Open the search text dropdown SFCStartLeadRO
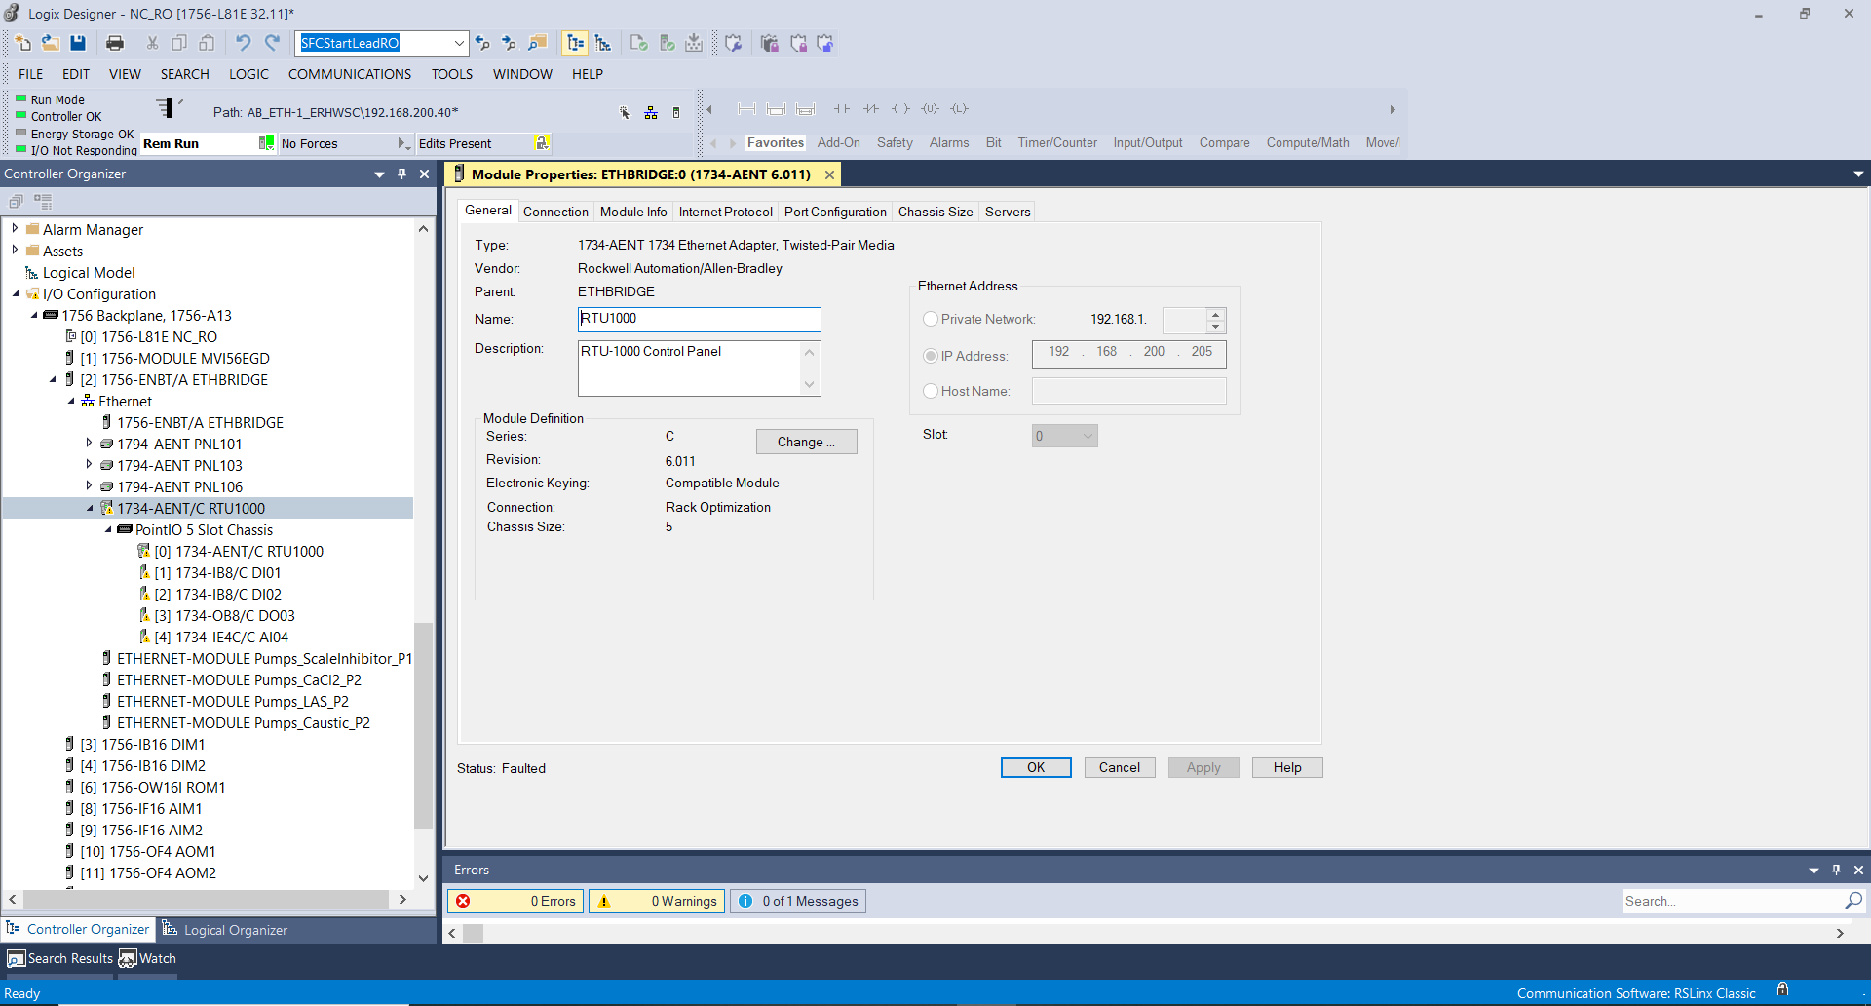 [459, 43]
